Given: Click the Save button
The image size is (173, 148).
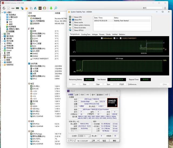Looking at the screenshot, I should (x=108, y=84).
